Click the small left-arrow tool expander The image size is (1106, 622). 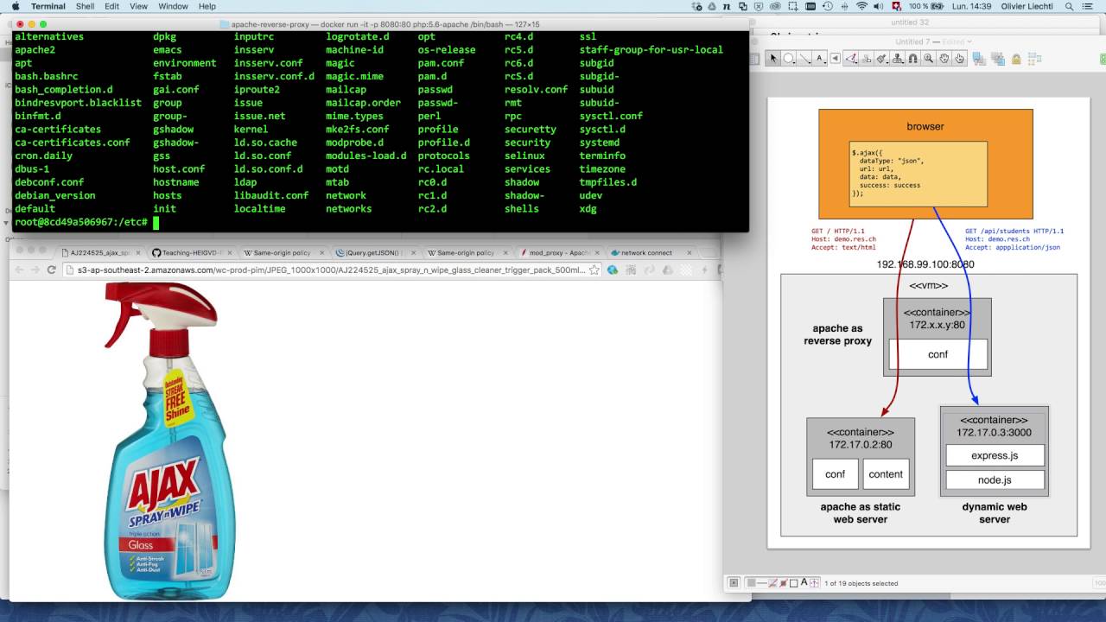835,59
